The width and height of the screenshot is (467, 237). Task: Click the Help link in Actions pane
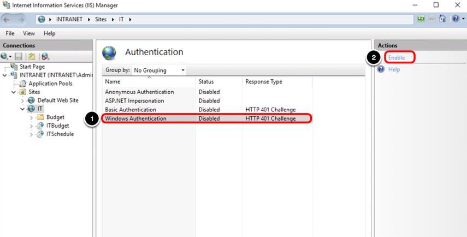(x=394, y=69)
